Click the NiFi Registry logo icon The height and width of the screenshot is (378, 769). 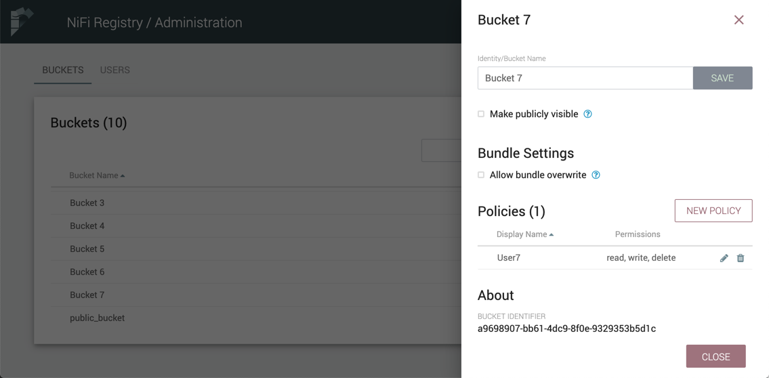[21, 22]
